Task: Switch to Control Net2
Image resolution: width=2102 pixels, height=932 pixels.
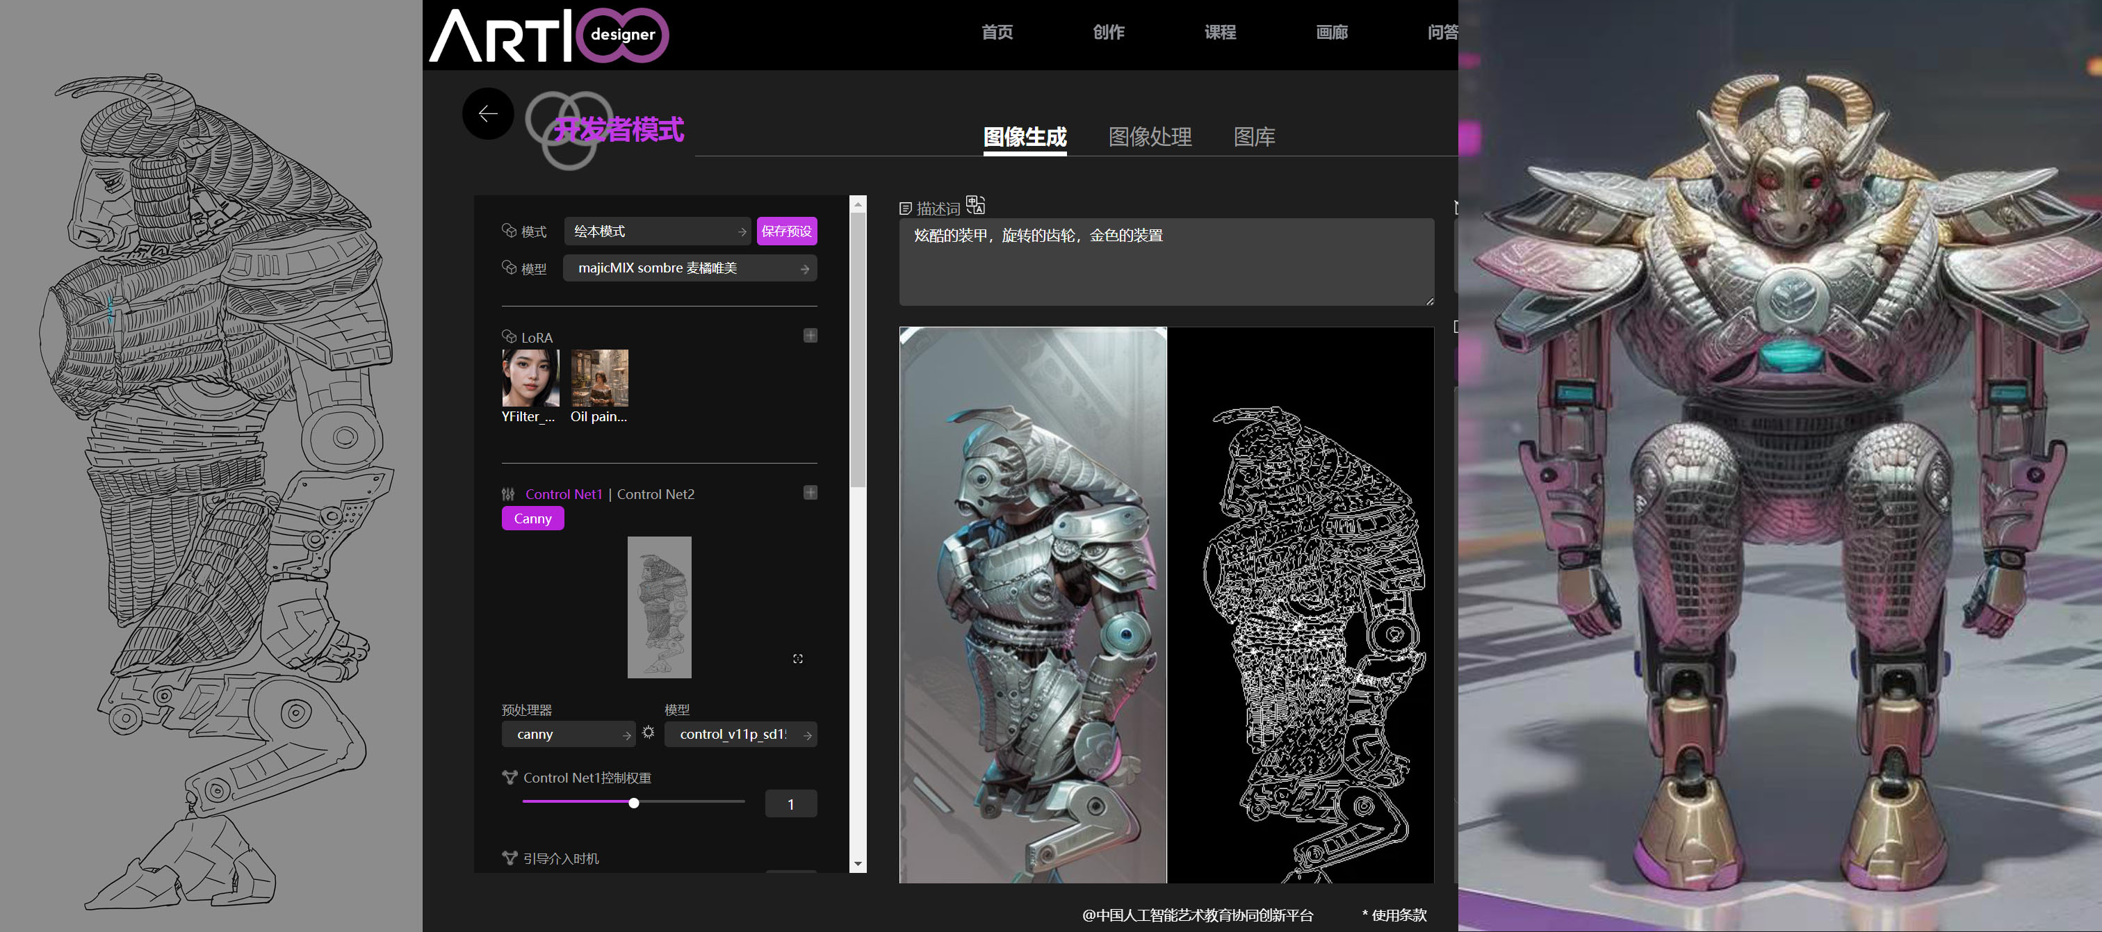Action: point(655,493)
